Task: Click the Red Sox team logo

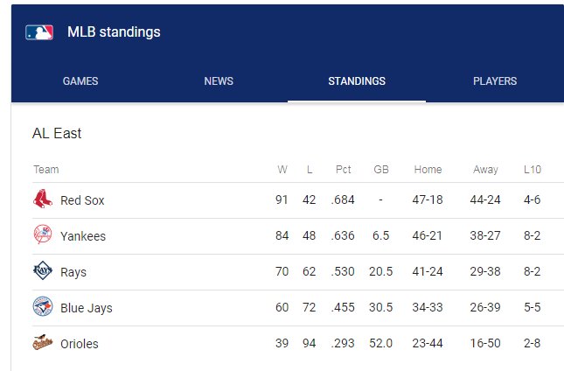Action: point(43,199)
